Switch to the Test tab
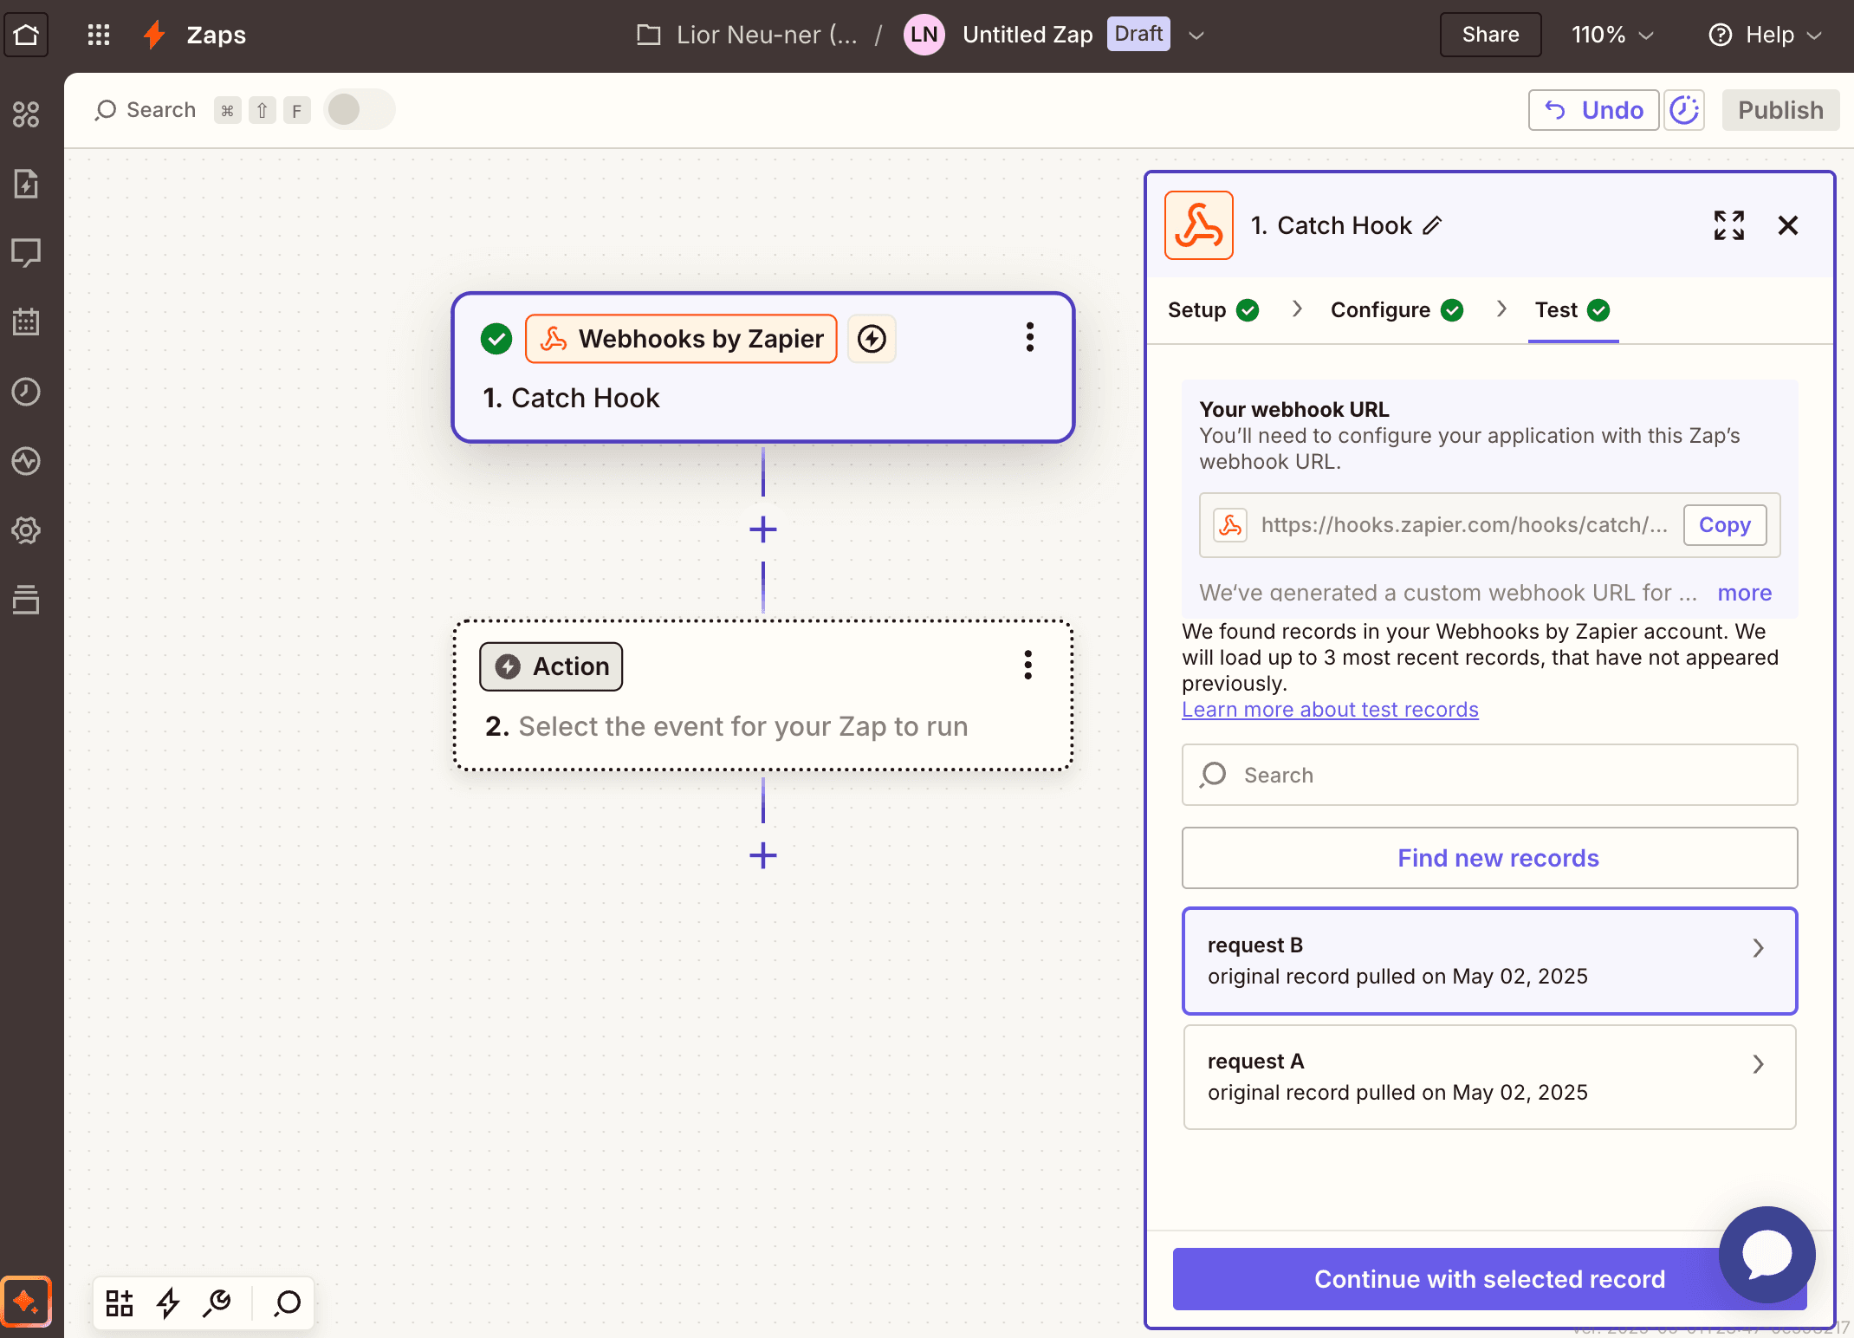The height and width of the screenshot is (1338, 1854). click(x=1572, y=310)
